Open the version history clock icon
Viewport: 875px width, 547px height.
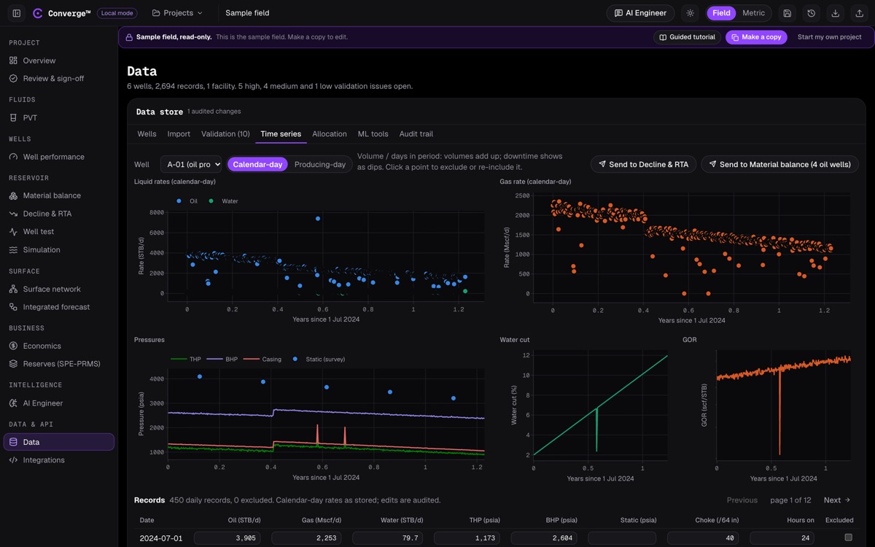tap(812, 13)
